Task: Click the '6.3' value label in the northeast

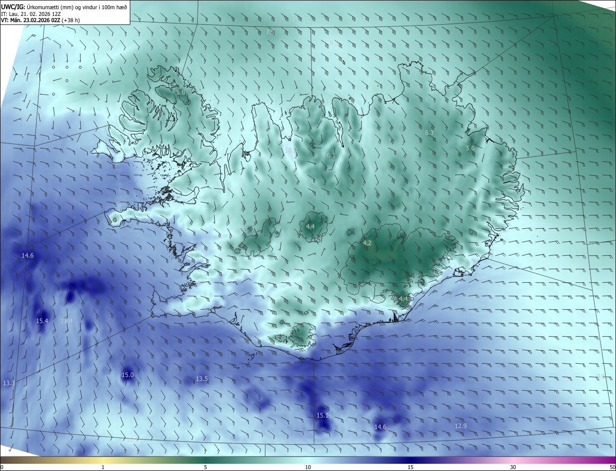Action: [429, 132]
